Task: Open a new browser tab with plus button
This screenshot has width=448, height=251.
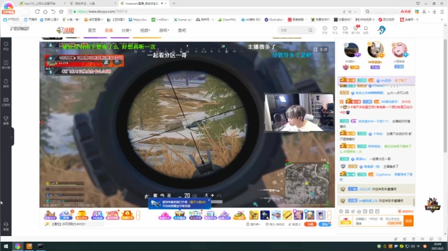Action: click(x=174, y=4)
